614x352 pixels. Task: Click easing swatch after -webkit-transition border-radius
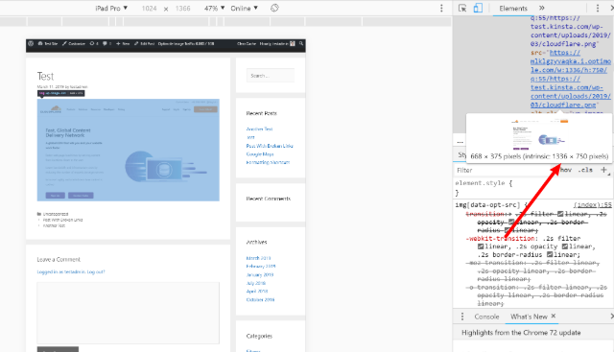(x=550, y=255)
